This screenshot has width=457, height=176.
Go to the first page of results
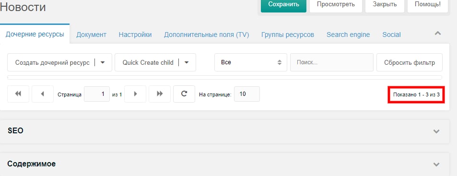(18, 94)
